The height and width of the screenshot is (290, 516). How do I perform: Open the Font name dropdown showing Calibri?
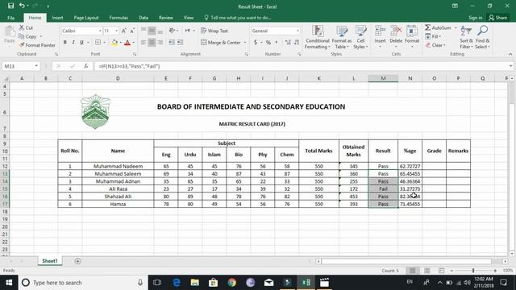pyautogui.click(x=100, y=31)
